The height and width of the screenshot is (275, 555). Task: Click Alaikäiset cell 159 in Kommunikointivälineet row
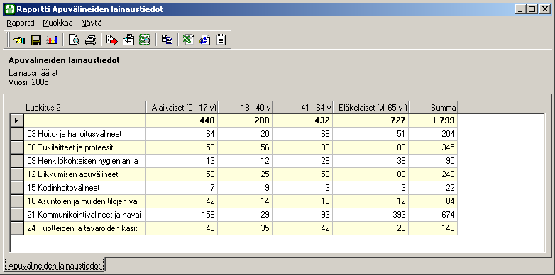click(x=182, y=215)
